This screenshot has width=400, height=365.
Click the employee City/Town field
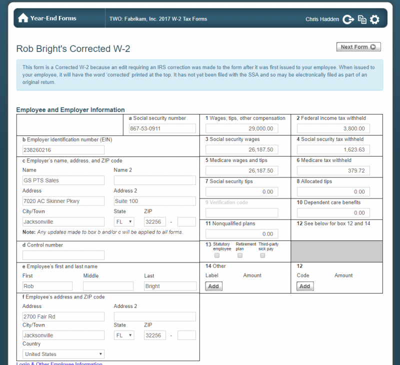[63, 335]
